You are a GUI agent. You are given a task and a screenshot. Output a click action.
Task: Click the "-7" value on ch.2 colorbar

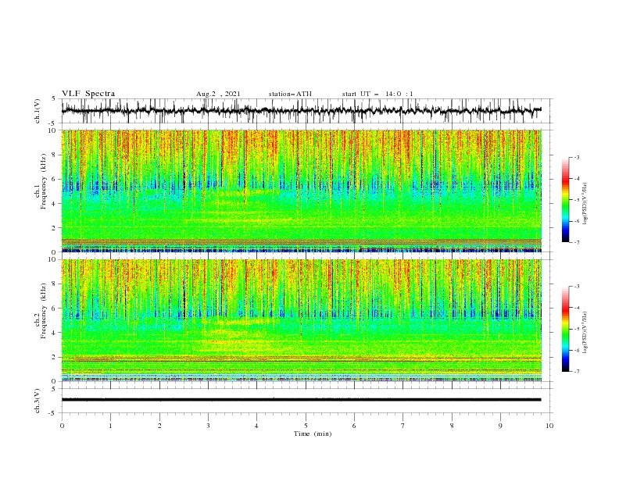pos(577,372)
